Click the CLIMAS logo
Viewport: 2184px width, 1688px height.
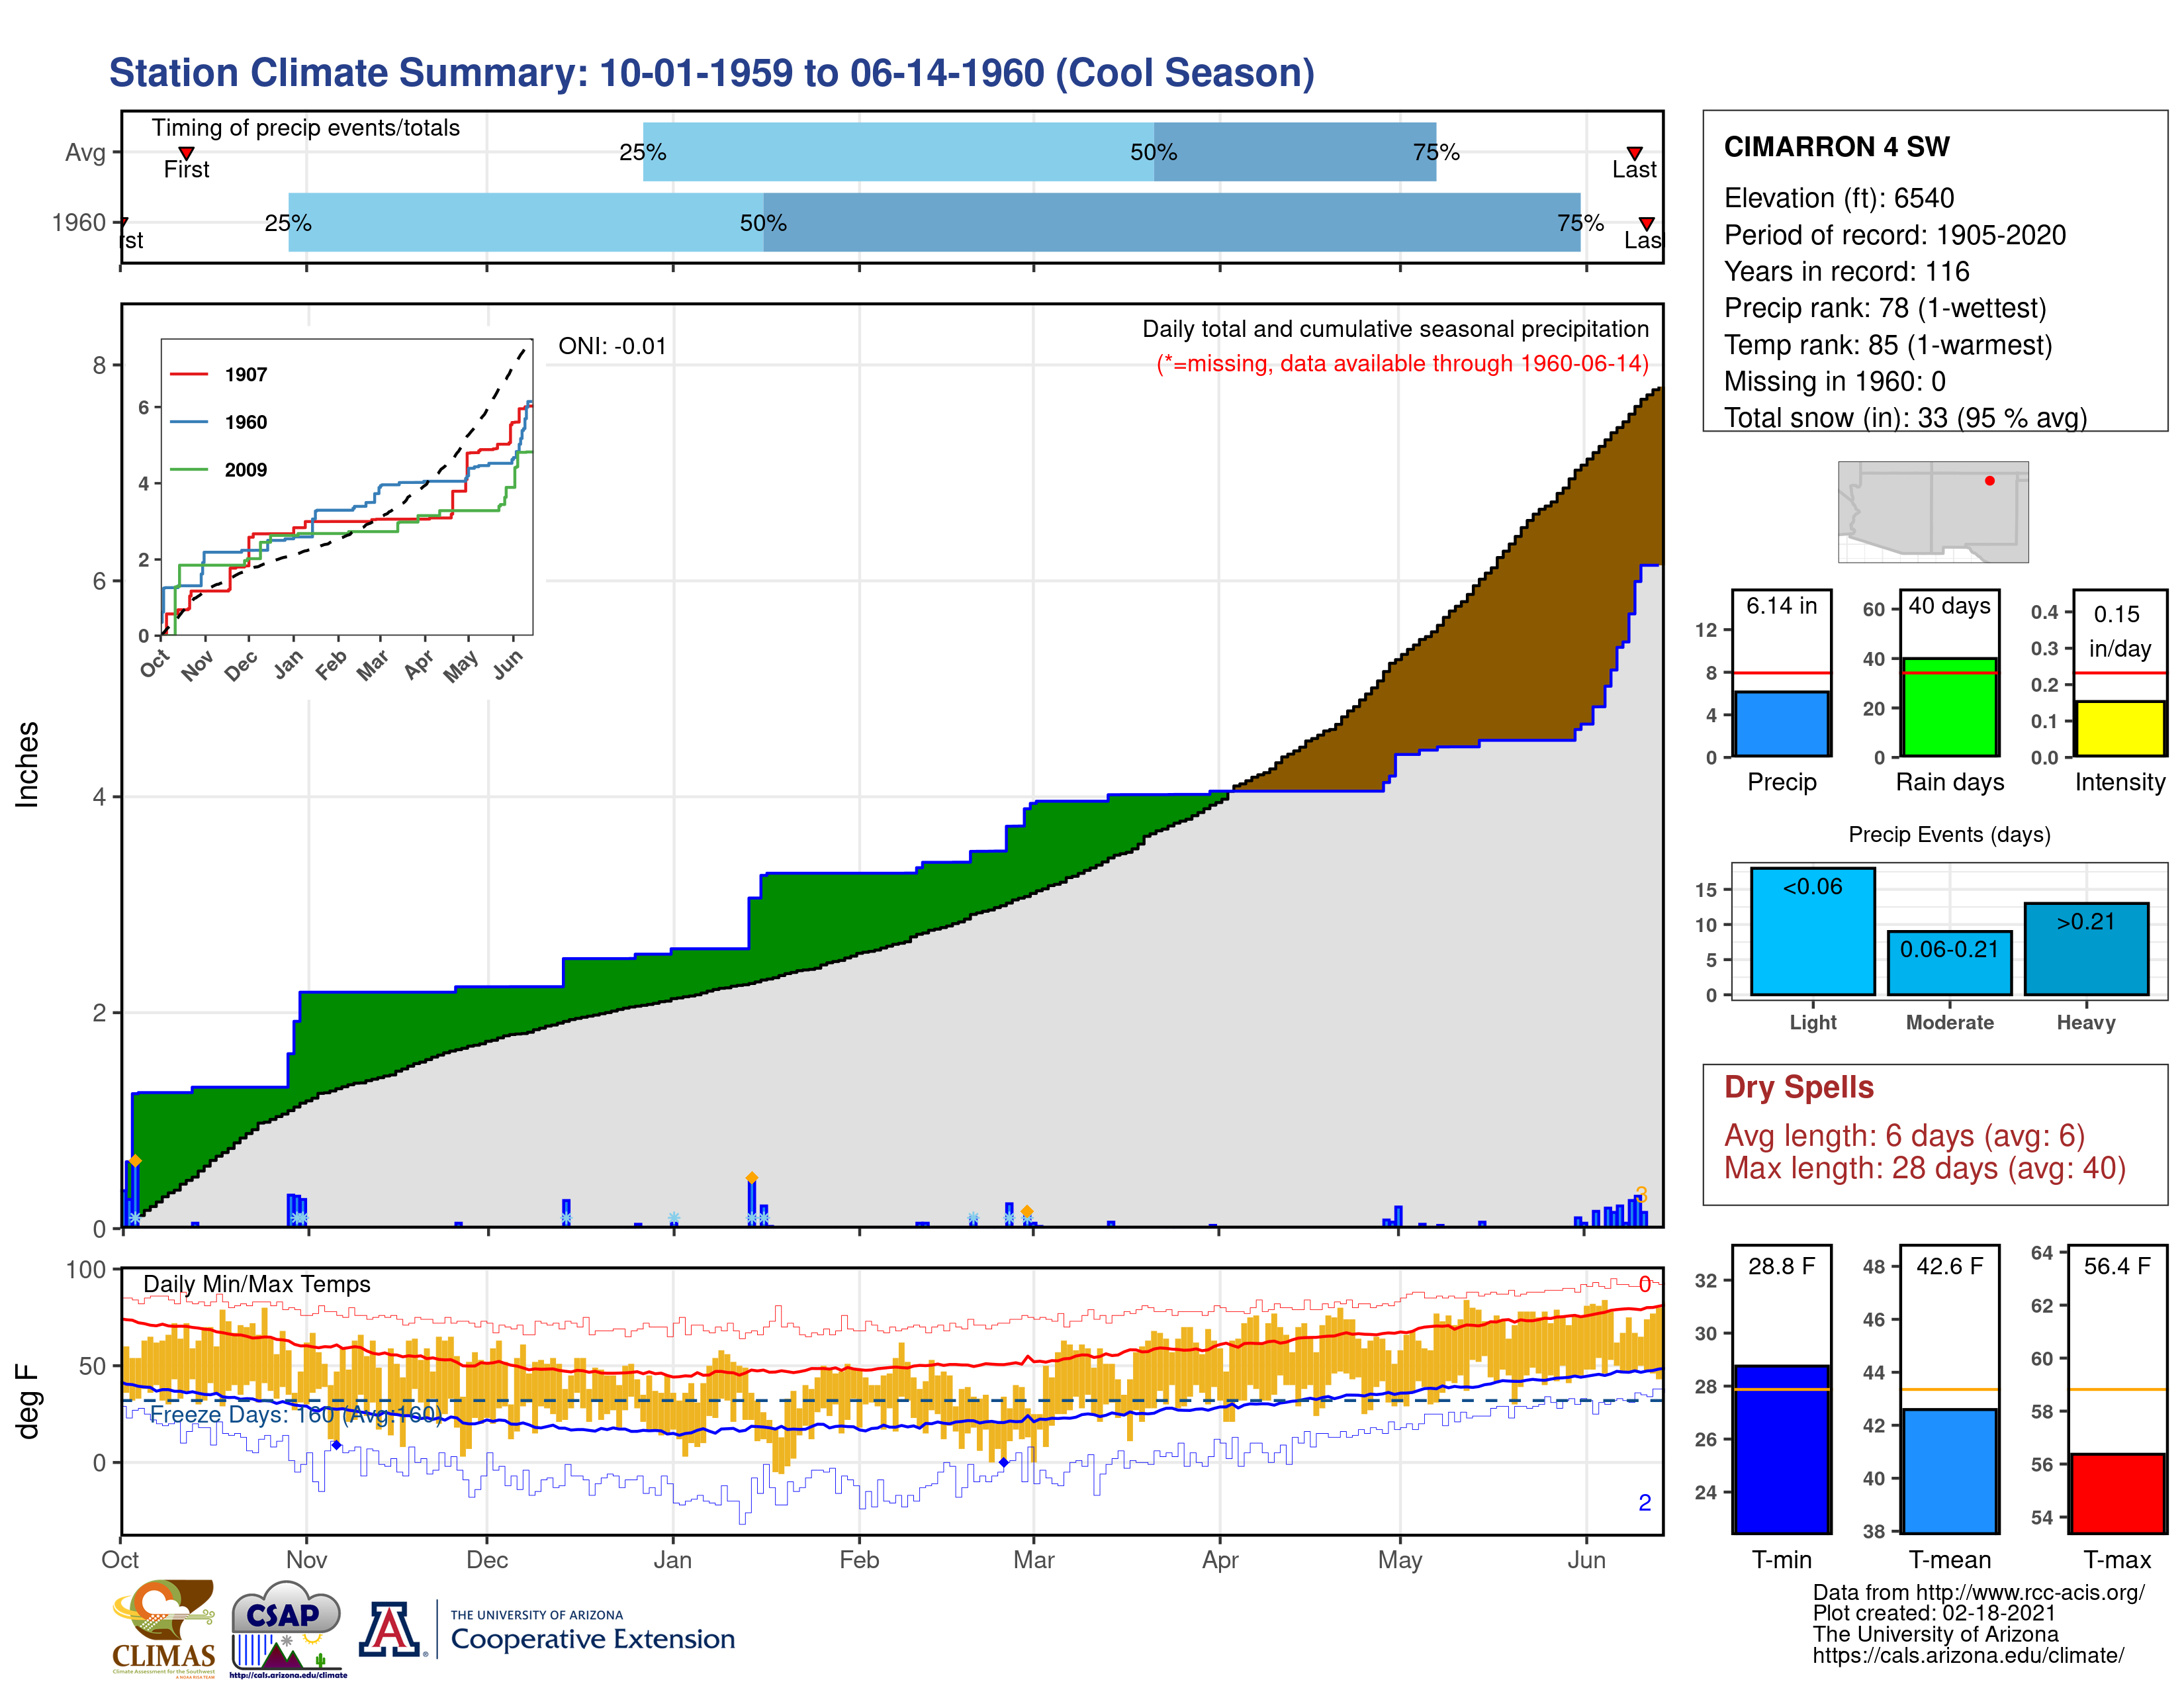164,1628
